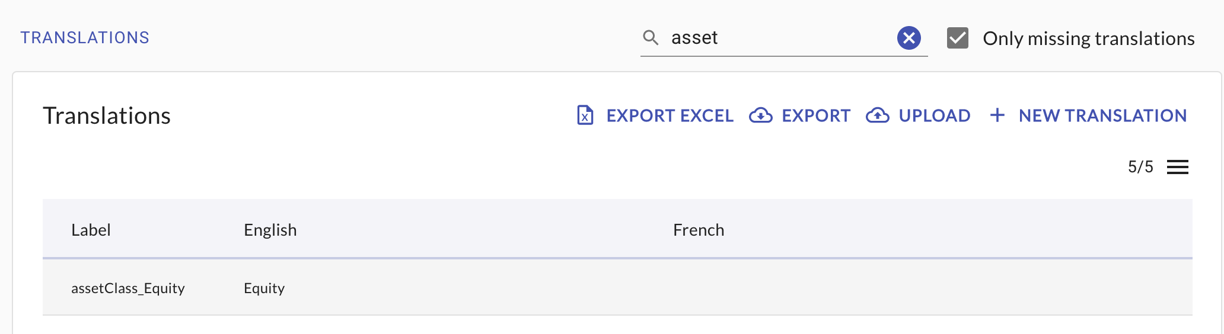The height and width of the screenshot is (334, 1224).
Task: Go to the TRANSLATIONS breadcrumb link
Action: (85, 38)
